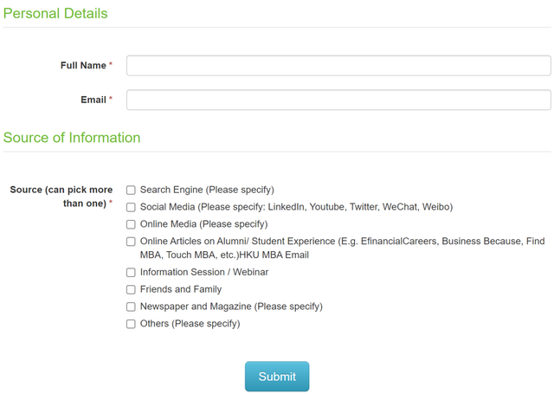The height and width of the screenshot is (394, 554).
Task: Select the Online Articles on Alumni checkbox
Action: coord(131,242)
